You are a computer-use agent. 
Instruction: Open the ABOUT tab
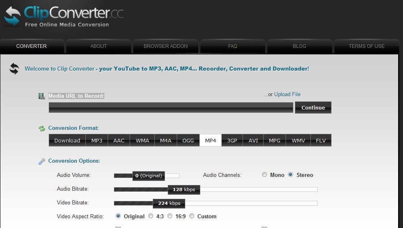98,46
